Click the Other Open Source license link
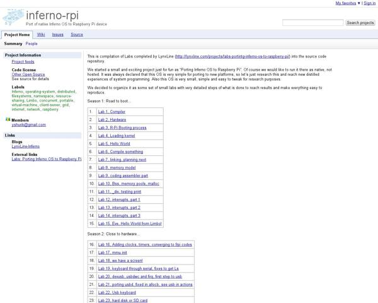 coord(28,74)
